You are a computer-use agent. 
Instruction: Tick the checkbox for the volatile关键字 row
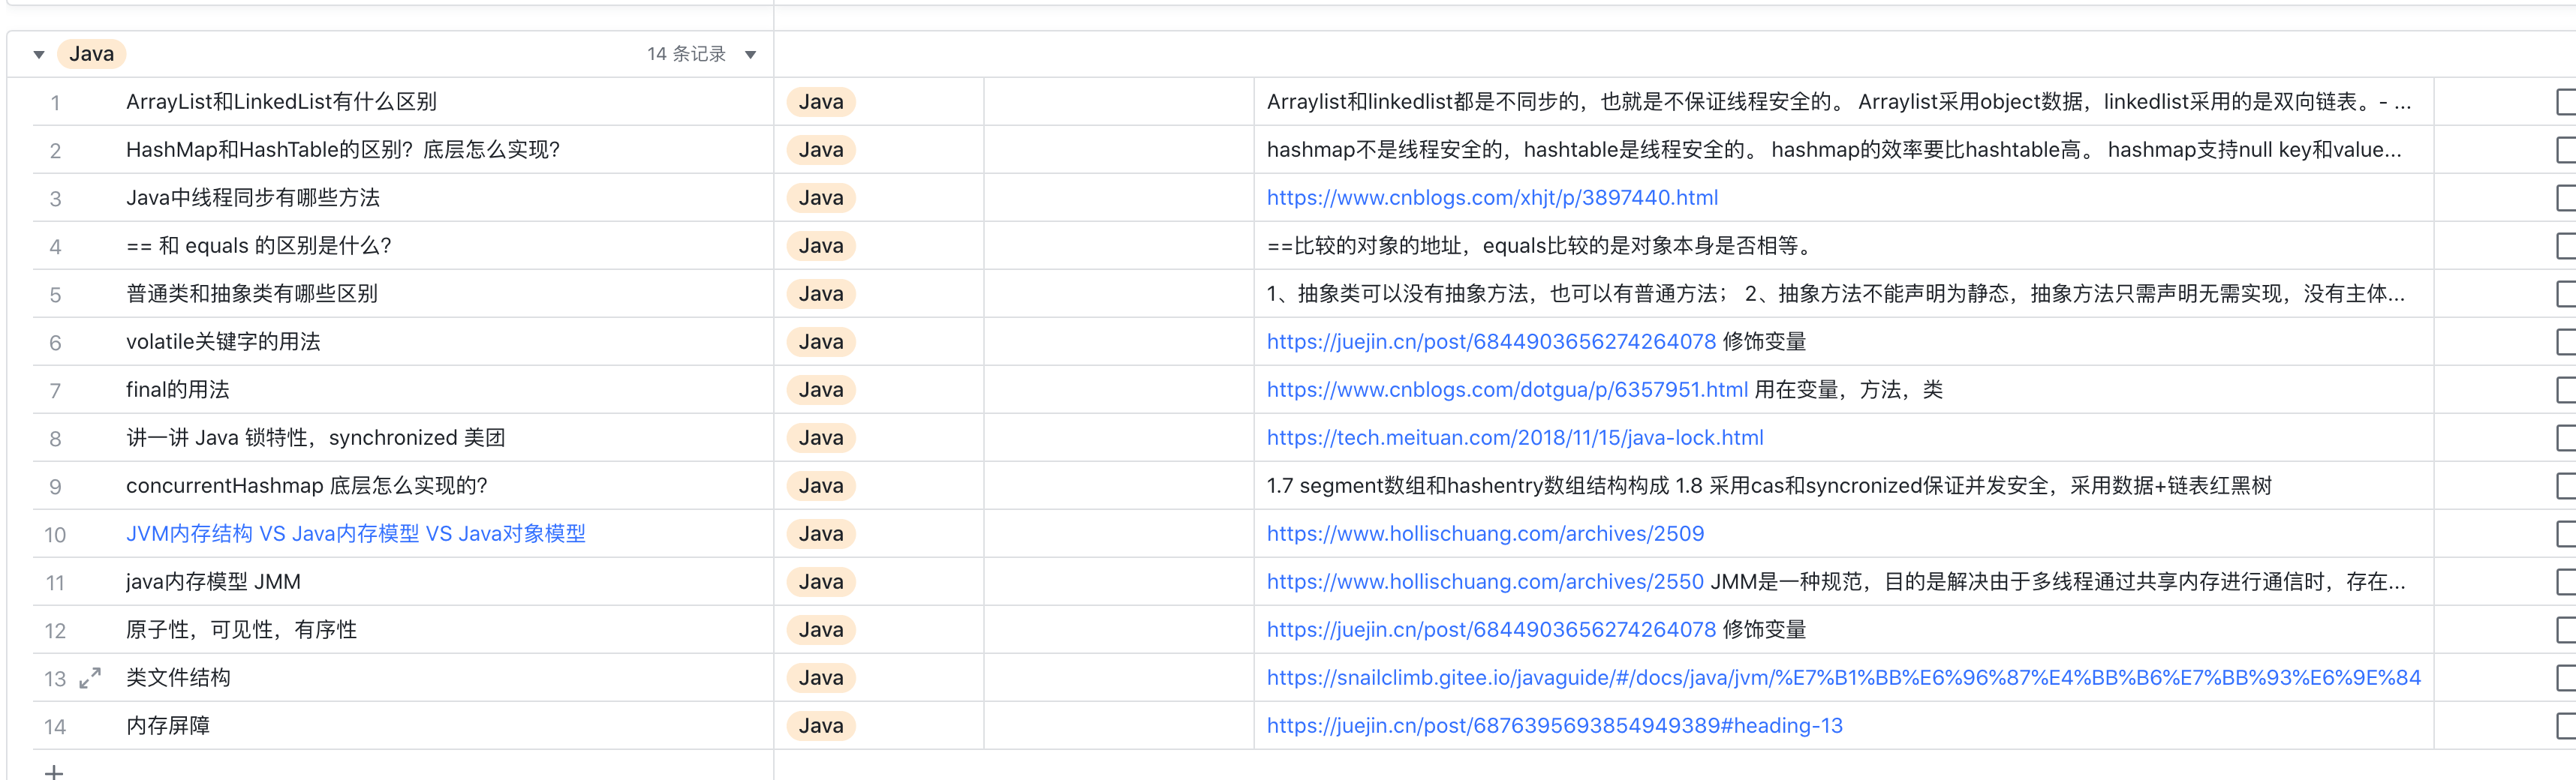point(2566,341)
